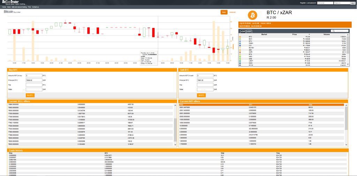
Task: Focus the sell Total field
Action: 205,89
